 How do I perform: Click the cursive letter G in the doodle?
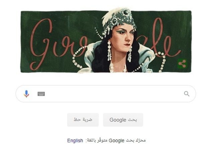coord(41,44)
